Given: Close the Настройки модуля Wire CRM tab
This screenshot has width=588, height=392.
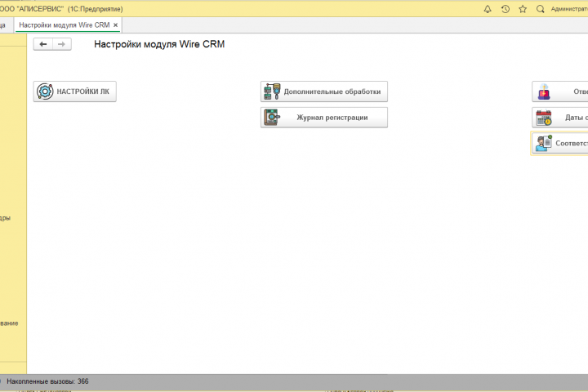Looking at the screenshot, I should [x=115, y=25].
